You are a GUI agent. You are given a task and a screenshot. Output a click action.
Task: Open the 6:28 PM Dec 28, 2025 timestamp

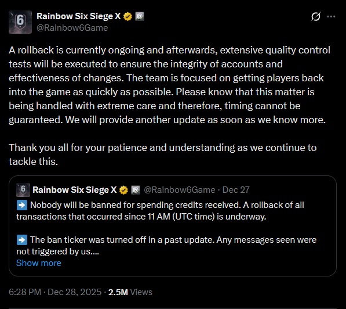click(55, 292)
